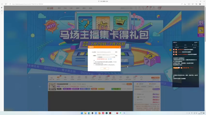206x115 pixels.
Task: Open the orange highlighted navigation item
Action: (65, 8)
